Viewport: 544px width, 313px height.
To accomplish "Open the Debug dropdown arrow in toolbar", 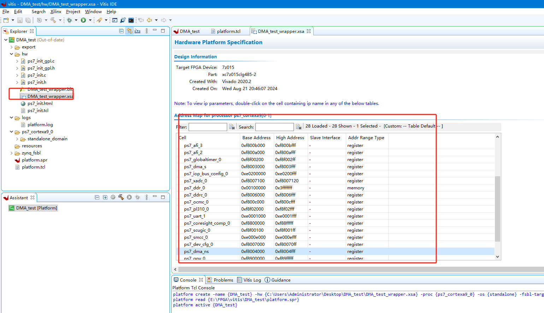I will [76, 20].
